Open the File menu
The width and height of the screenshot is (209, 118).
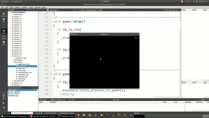[3, 7]
